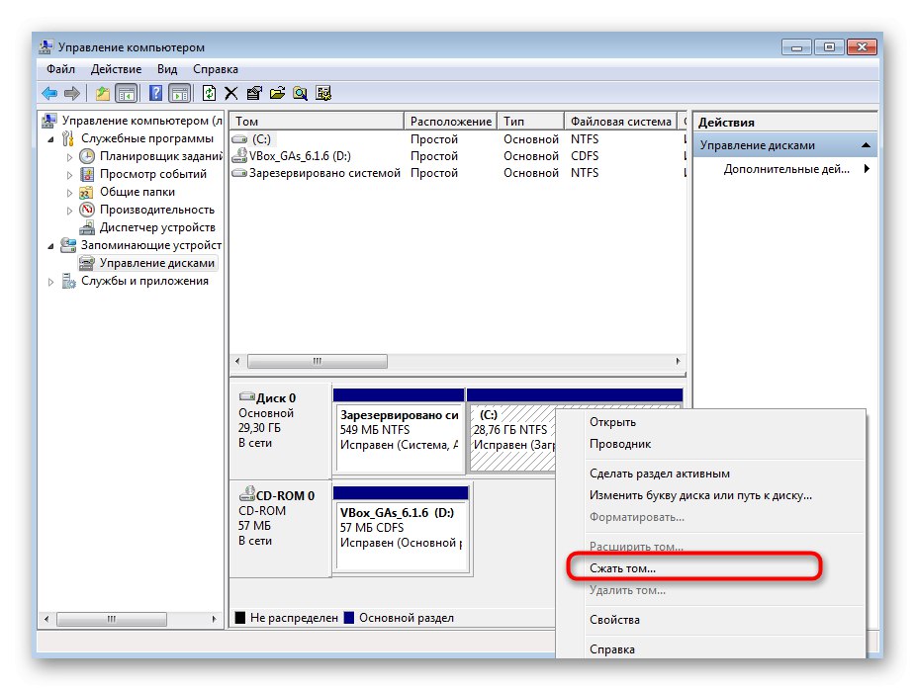Click the Refresh icon with green arrows
Viewport: 915px width, 690px height.
tap(209, 93)
